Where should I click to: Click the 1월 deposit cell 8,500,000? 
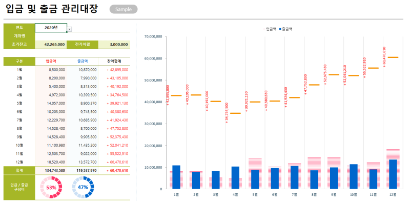[x=51, y=70]
